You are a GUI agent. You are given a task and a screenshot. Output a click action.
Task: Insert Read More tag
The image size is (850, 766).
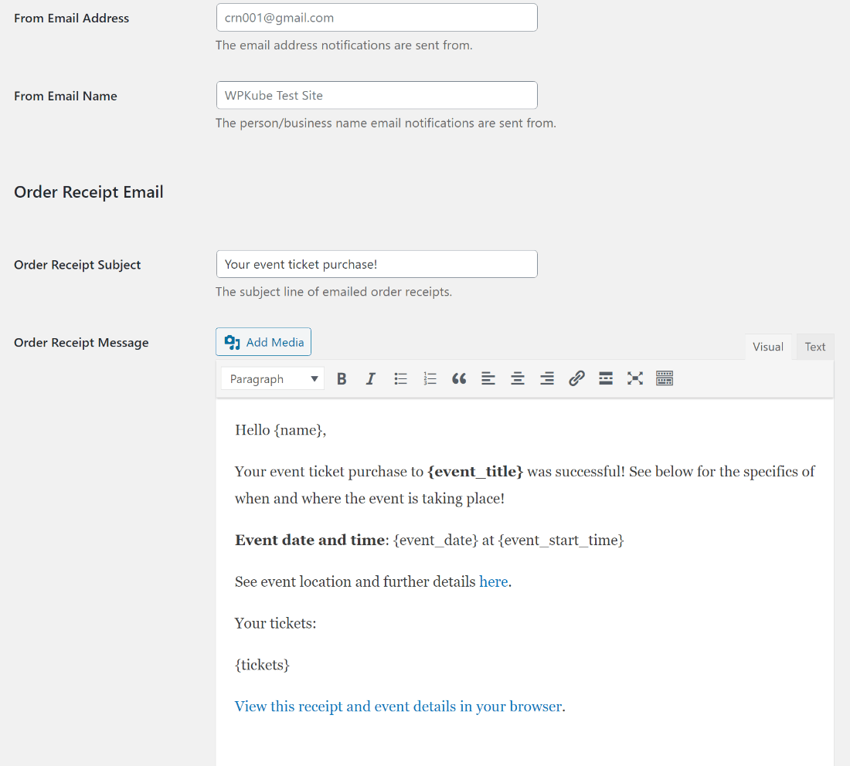tap(606, 378)
